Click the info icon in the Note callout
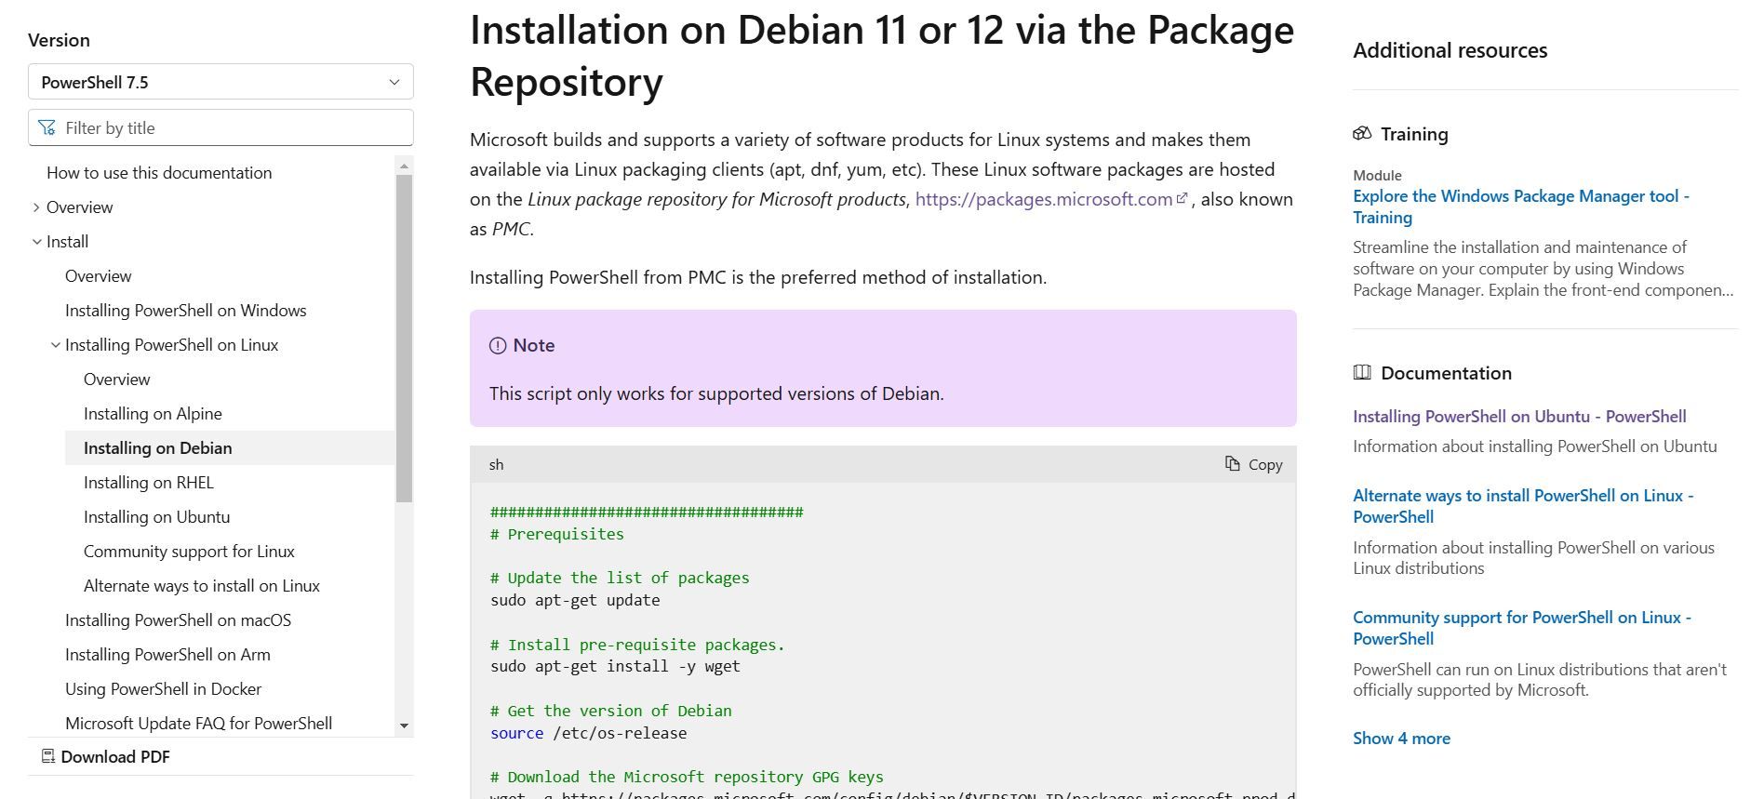Image resolution: width=1764 pixels, height=799 pixels. click(497, 344)
